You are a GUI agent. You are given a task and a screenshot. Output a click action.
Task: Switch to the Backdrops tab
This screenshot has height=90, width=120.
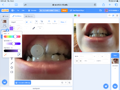(17, 16)
